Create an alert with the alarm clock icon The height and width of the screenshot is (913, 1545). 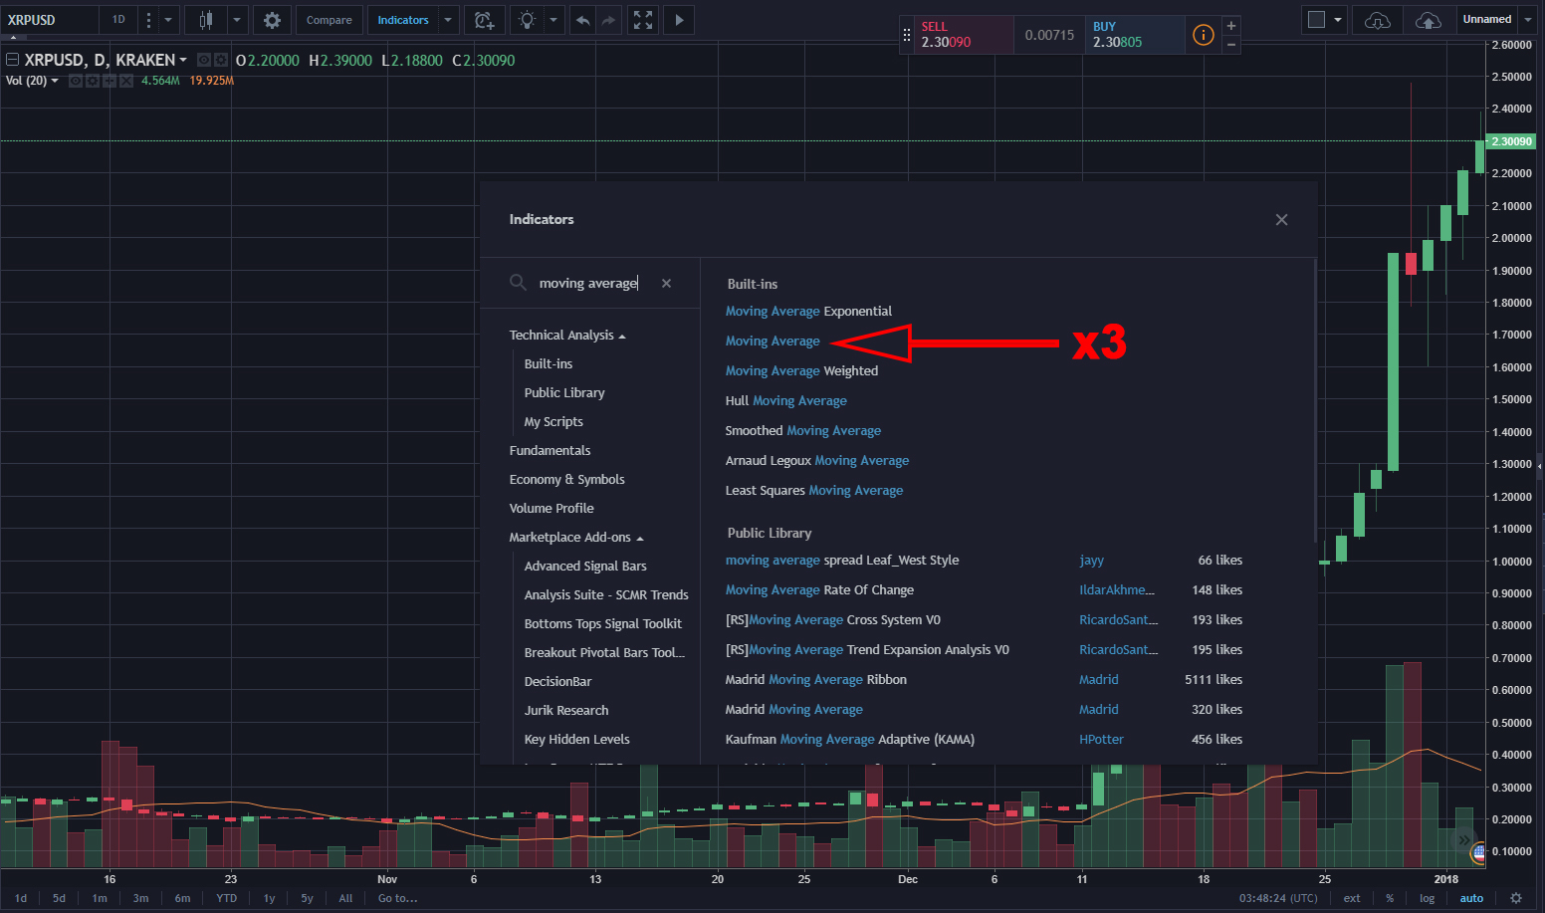point(484,20)
